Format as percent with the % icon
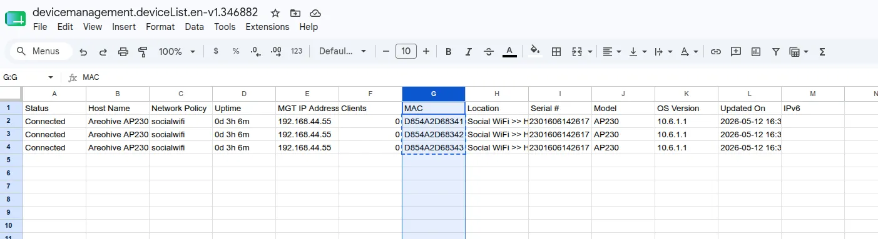878x239 pixels. click(236, 51)
